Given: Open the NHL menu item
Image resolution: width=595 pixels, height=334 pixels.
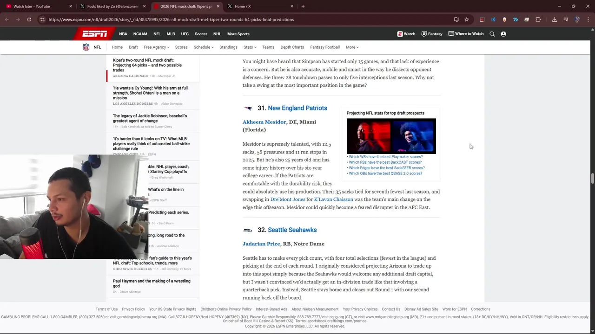Looking at the screenshot, I should click(x=217, y=34).
